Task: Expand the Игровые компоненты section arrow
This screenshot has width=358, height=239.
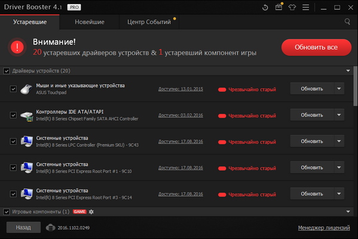Action: (x=348, y=212)
